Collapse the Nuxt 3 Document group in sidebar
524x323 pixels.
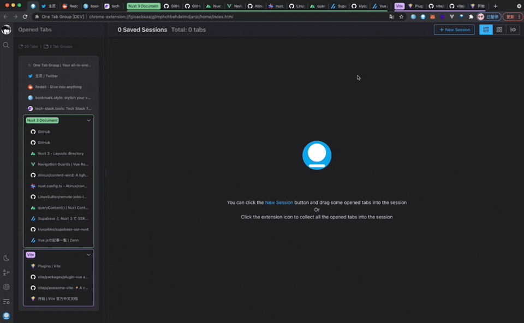click(88, 120)
